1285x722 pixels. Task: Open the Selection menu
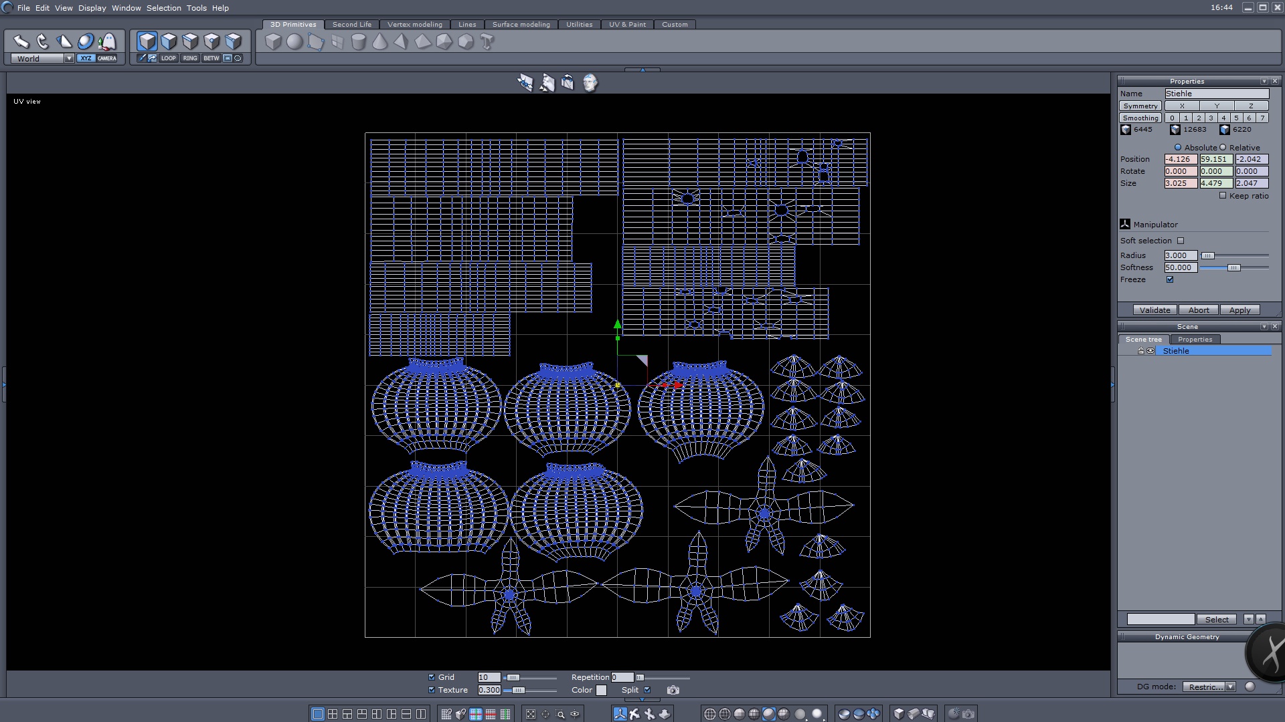point(163,8)
